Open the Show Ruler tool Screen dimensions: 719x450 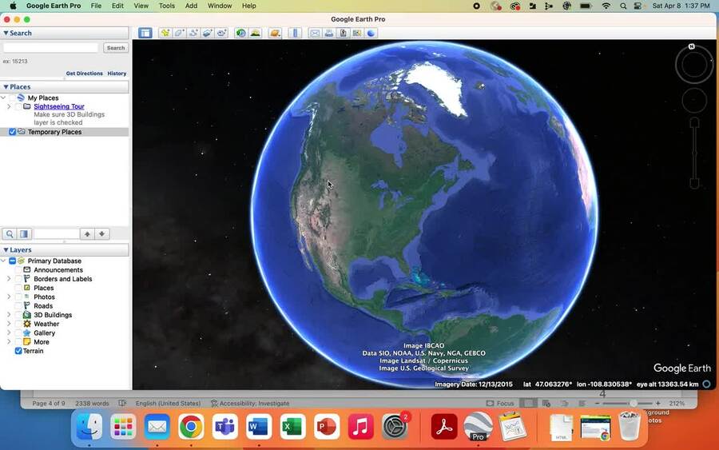coord(294,33)
